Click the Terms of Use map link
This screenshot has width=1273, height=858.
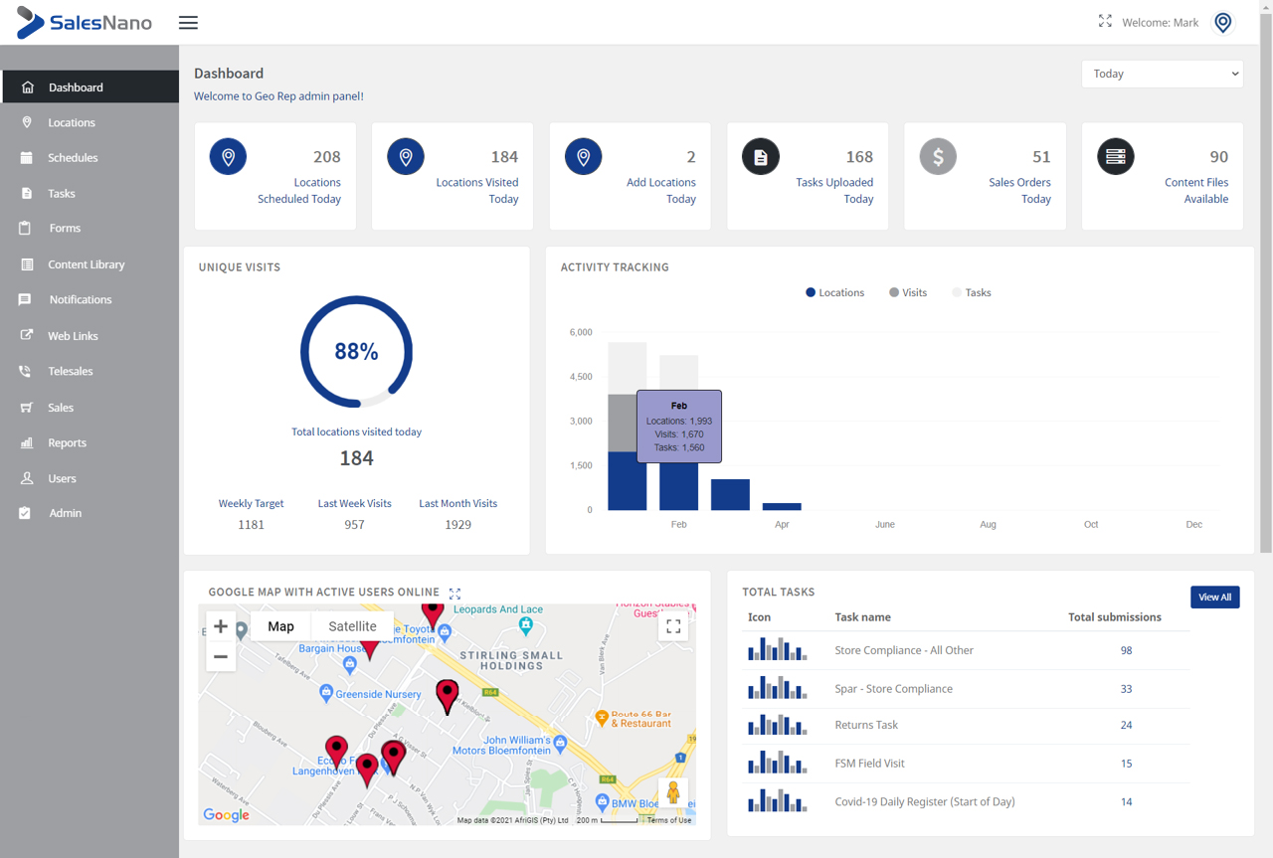pos(669,820)
